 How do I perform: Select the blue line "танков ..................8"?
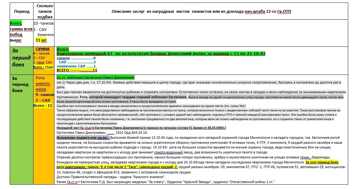click(76, 58)
